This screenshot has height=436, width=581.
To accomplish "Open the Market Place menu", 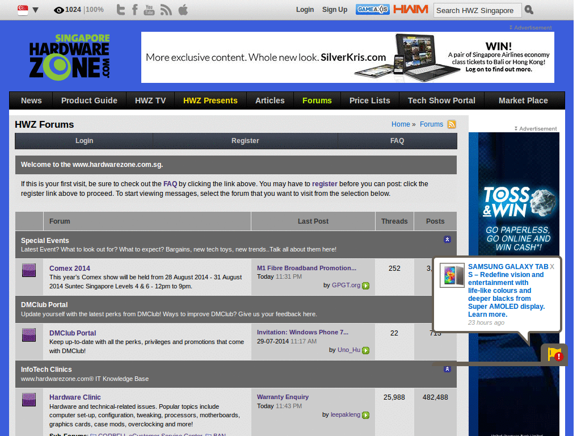I will point(523,100).
